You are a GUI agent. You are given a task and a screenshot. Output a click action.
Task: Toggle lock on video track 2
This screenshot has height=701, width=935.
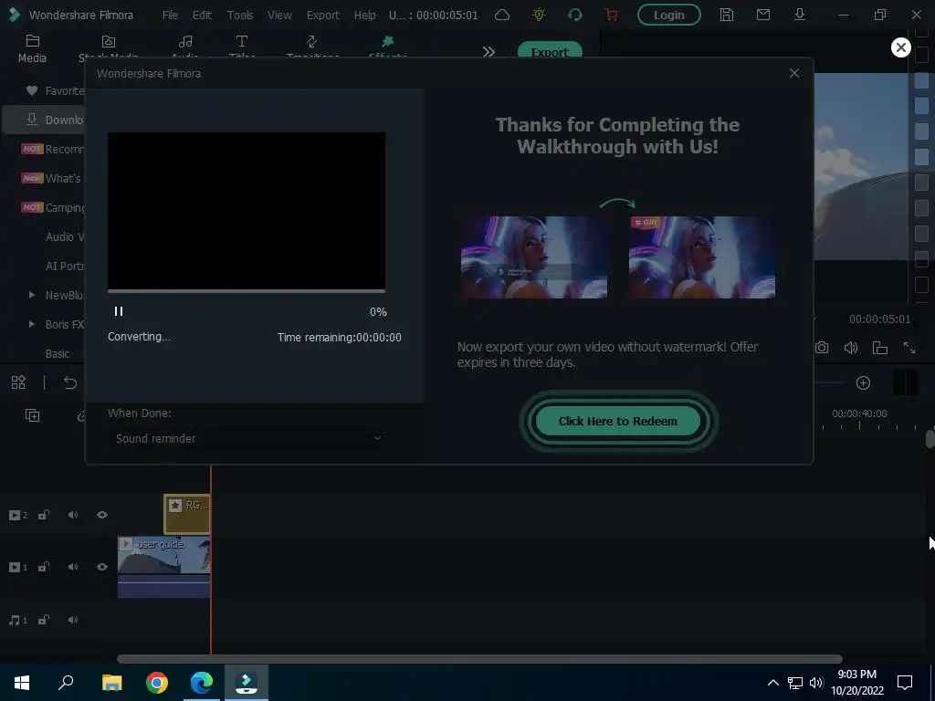coord(44,515)
